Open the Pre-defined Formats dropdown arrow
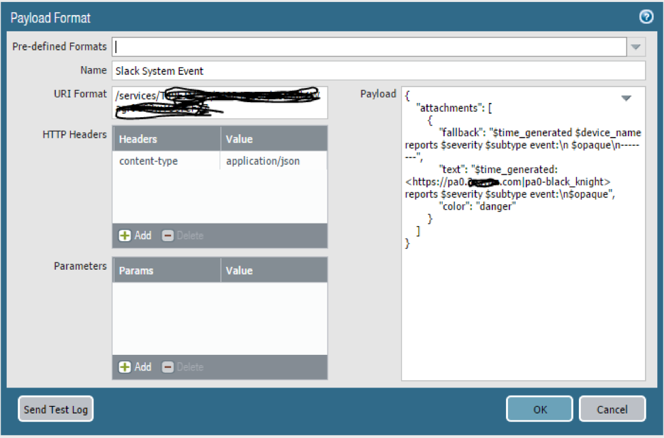Screen dimensions: 664x438 point(635,47)
